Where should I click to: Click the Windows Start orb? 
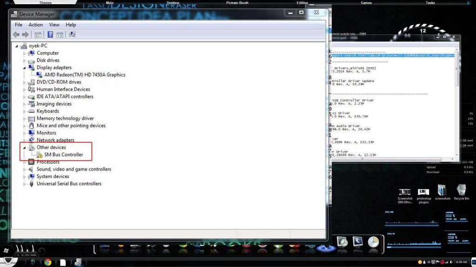(x=6, y=251)
